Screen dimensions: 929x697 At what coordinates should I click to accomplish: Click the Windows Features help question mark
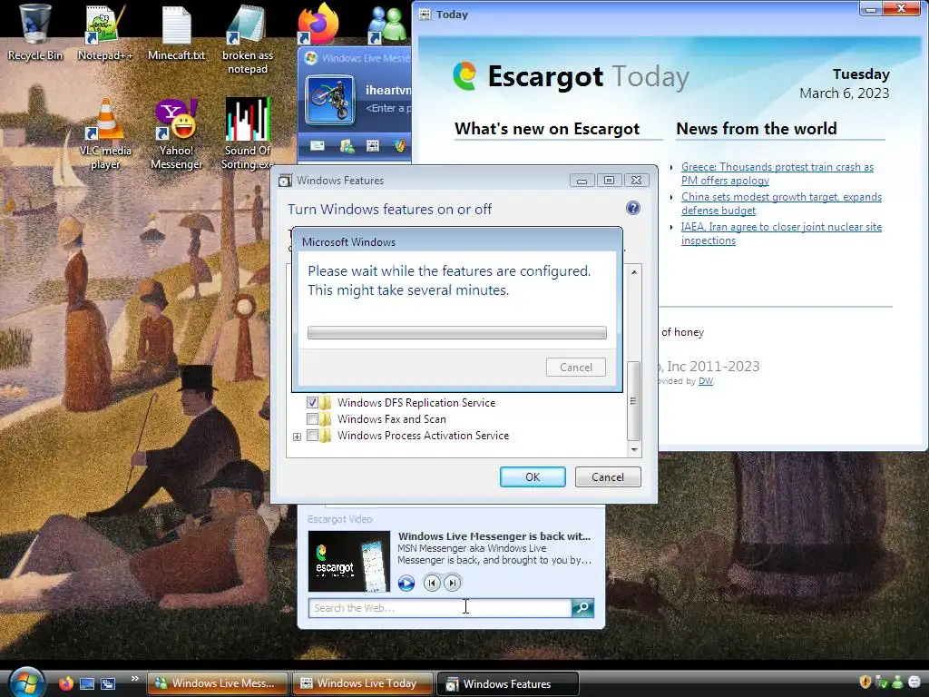[632, 208]
